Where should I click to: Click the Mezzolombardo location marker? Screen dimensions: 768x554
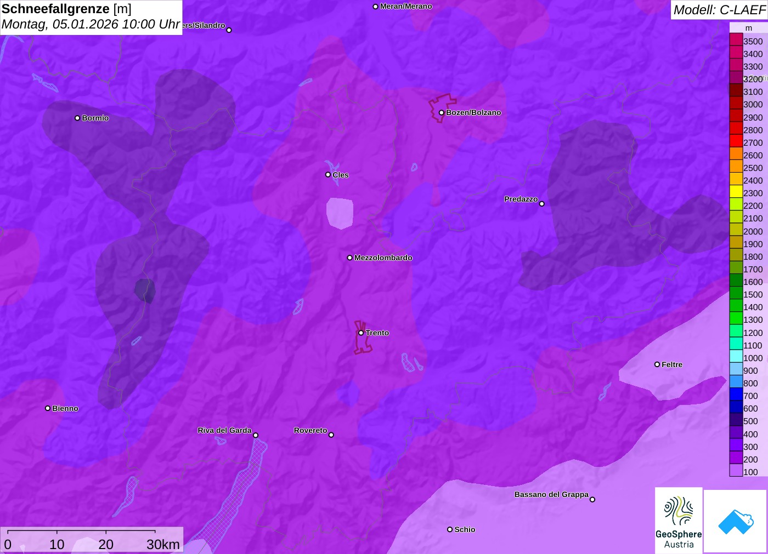click(x=350, y=258)
